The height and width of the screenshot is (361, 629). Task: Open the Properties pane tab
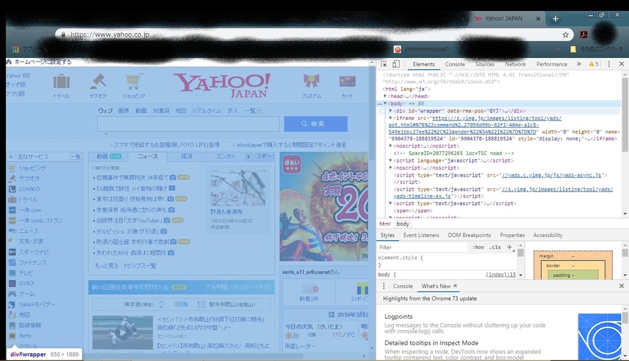pyautogui.click(x=512, y=235)
